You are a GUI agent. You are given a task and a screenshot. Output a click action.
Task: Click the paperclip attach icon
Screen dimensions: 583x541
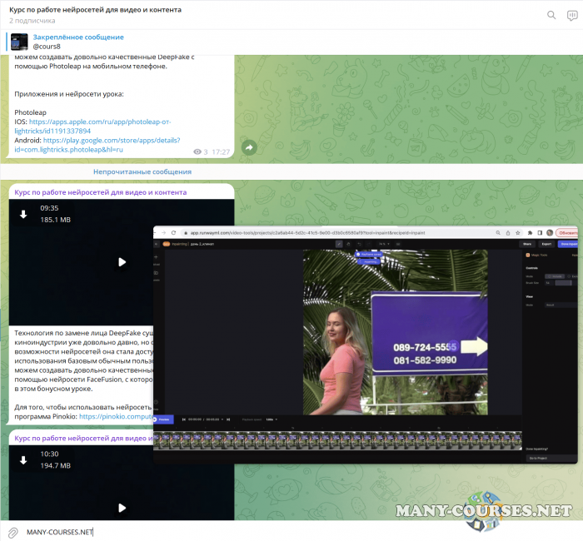[x=12, y=531]
